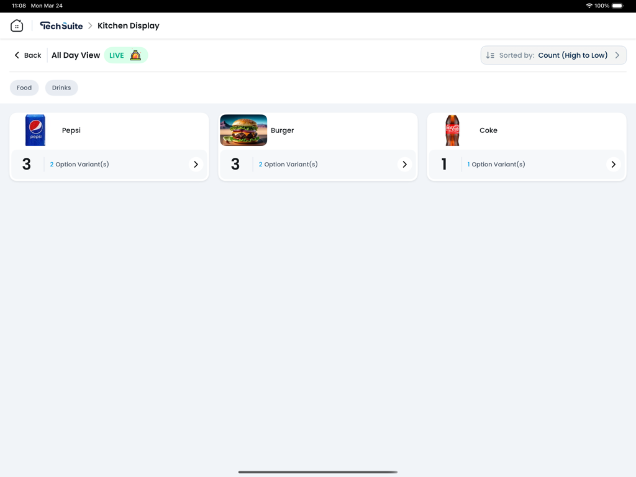The image size is (636, 477).
Task: Select the Kitchen Display breadcrumb item
Action: (x=128, y=25)
